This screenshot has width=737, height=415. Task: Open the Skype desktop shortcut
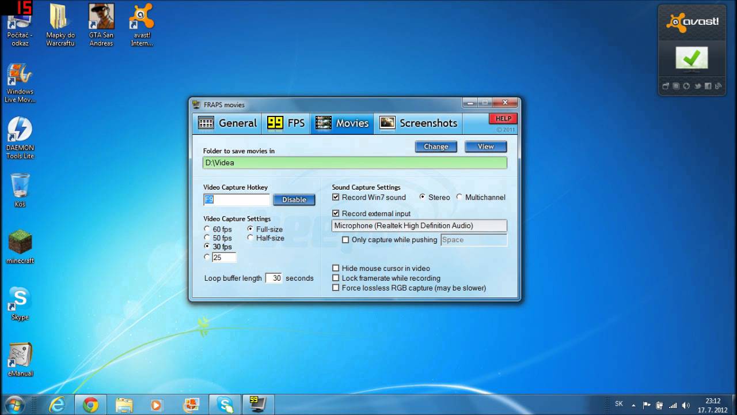click(20, 304)
